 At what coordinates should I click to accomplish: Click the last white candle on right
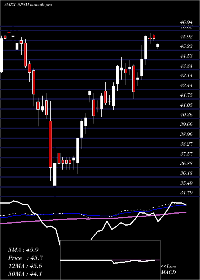[158, 45]
